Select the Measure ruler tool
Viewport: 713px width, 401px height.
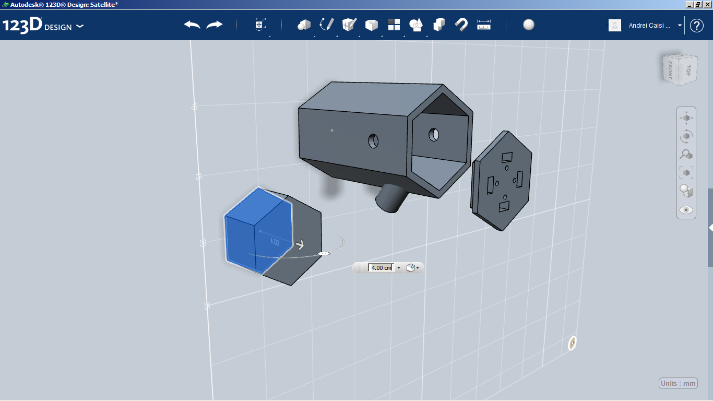pyautogui.click(x=484, y=25)
